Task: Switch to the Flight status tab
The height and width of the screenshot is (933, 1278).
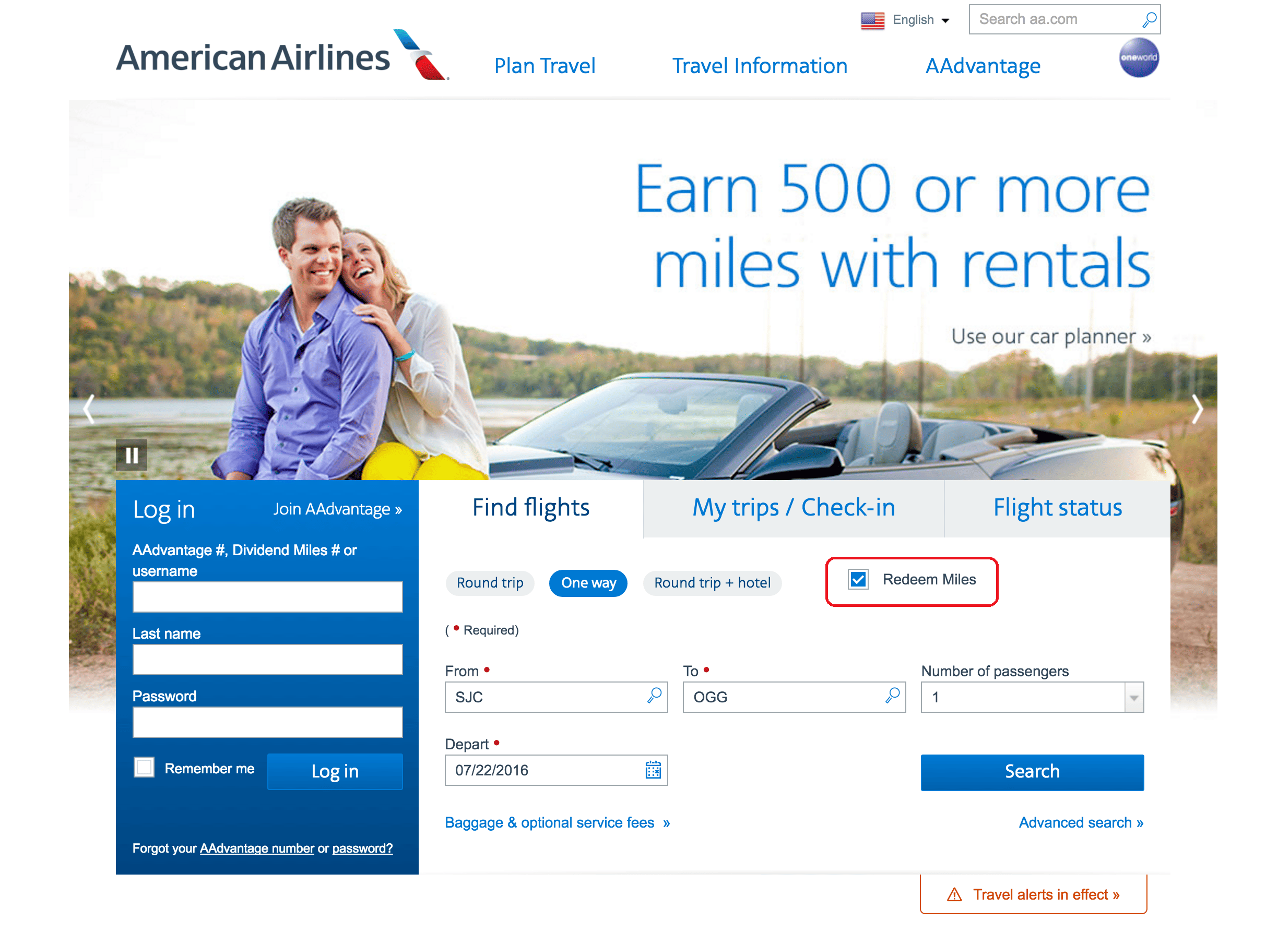Action: pyautogui.click(x=1058, y=508)
